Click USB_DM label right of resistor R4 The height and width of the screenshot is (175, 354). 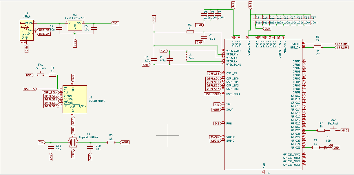341,47
